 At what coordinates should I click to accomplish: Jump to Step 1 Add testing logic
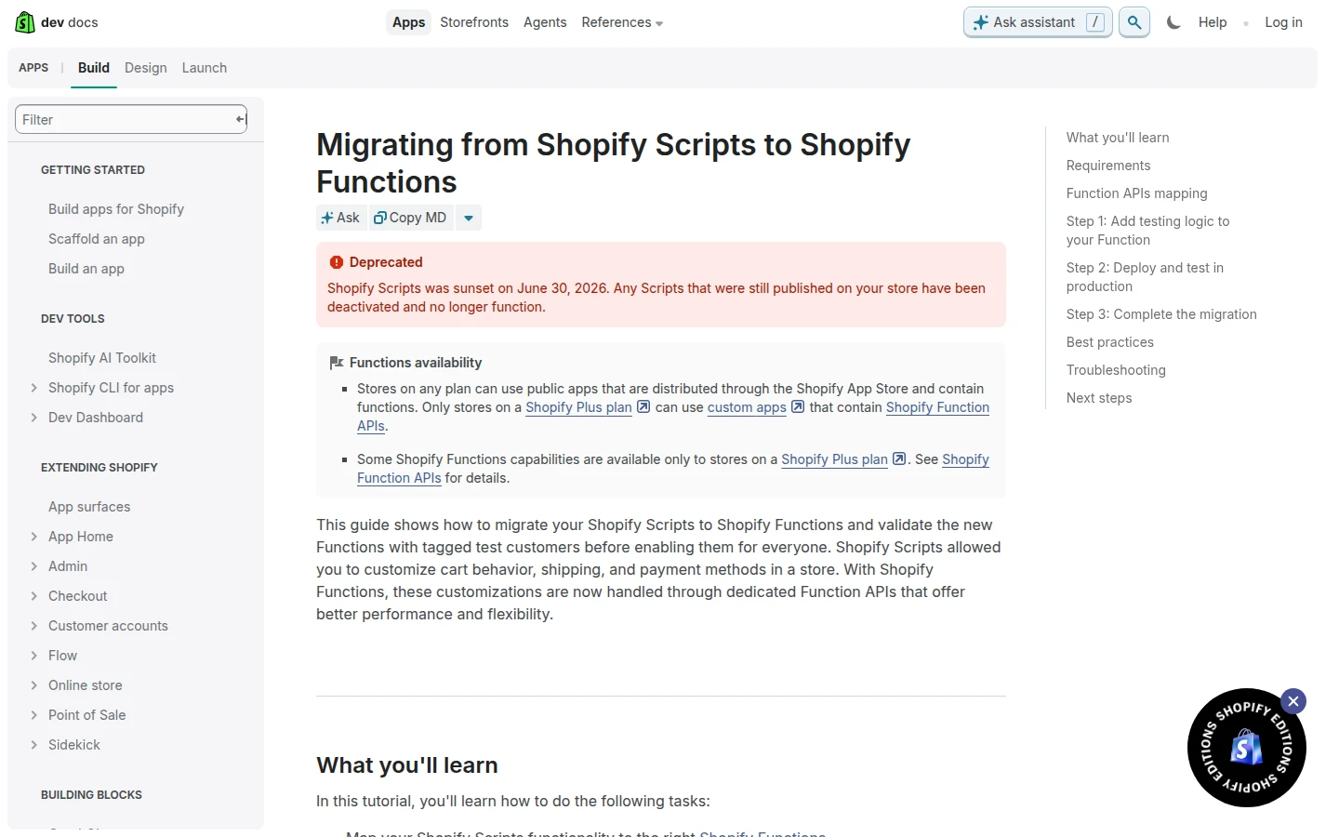pos(1147,231)
